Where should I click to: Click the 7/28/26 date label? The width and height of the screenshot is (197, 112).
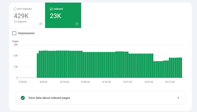(23, 82)
